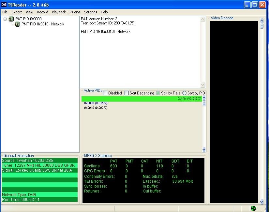
Task: Open the View menu
Action: pos(29,12)
